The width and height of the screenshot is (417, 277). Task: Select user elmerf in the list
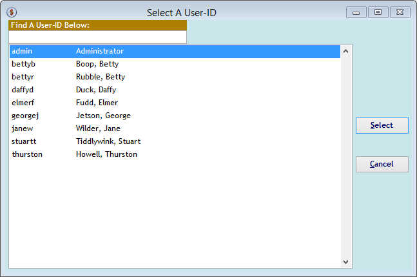tap(175, 103)
